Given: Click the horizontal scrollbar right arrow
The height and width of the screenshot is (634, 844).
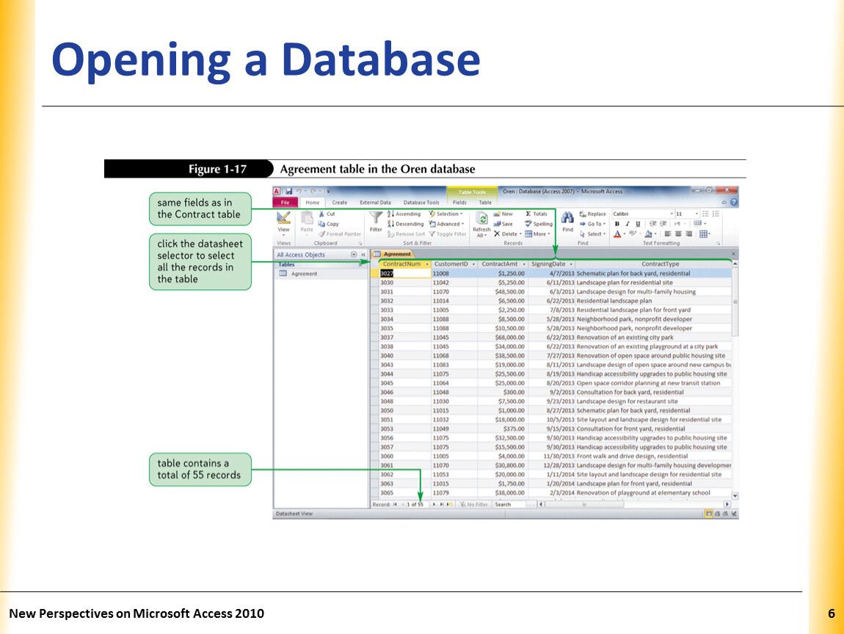Looking at the screenshot, I should tap(727, 505).
